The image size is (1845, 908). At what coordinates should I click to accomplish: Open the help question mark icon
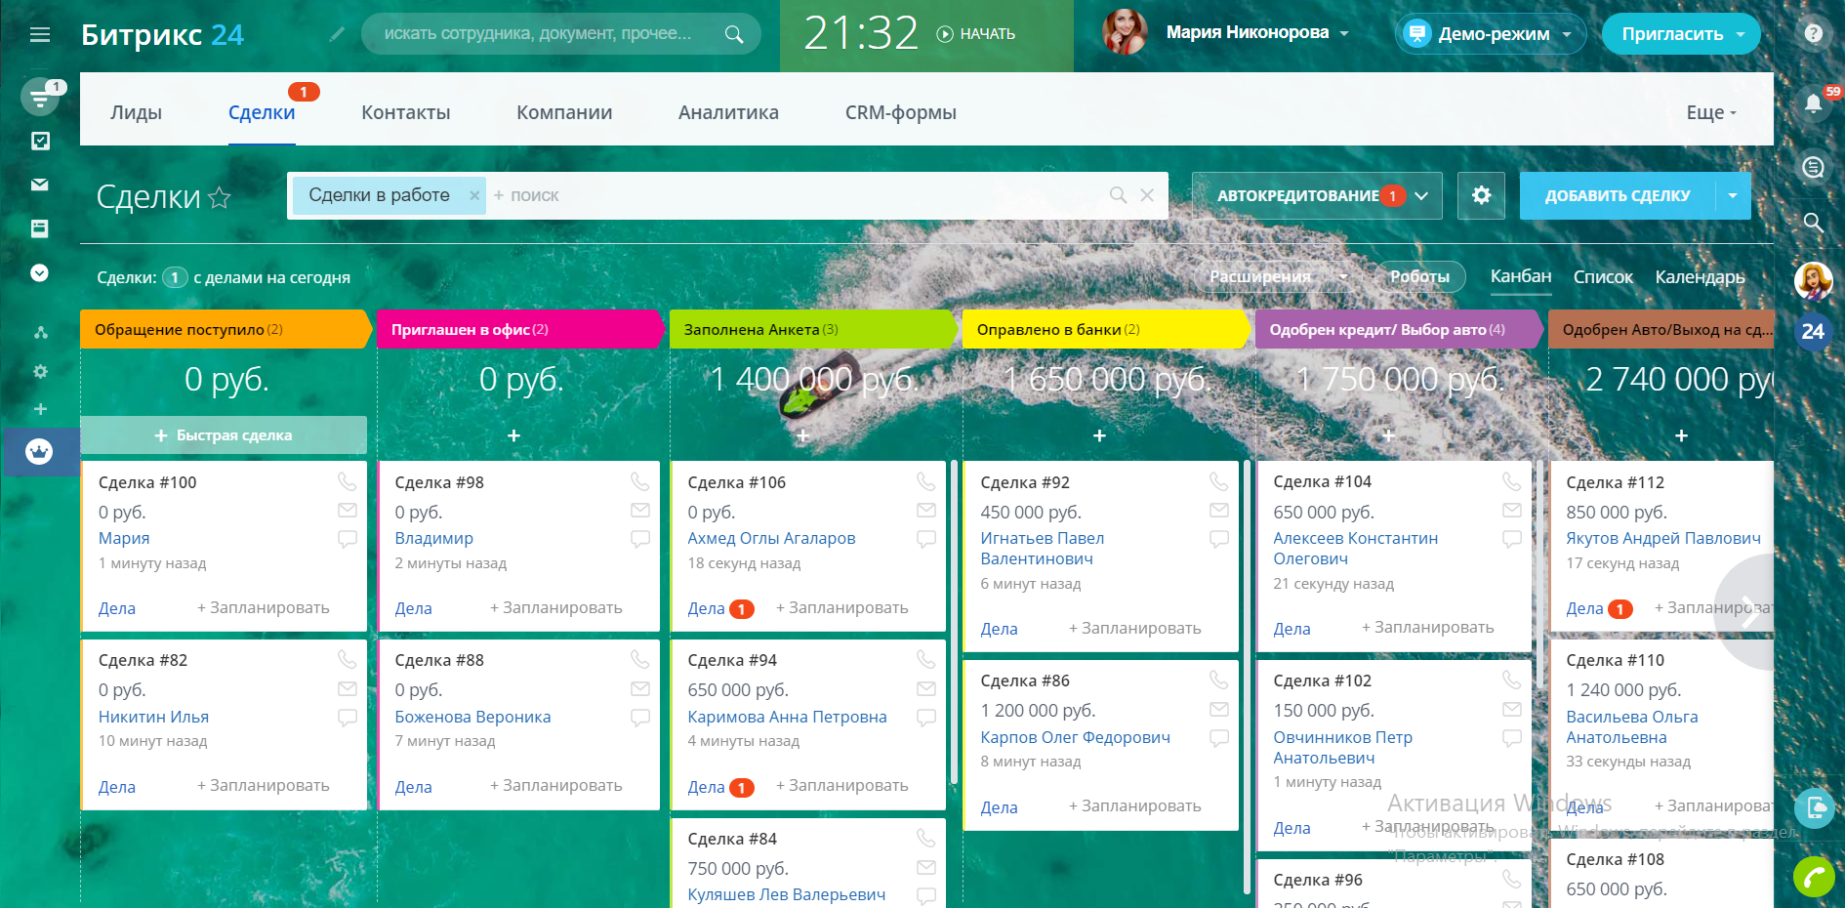click(x=1813, y=33)
